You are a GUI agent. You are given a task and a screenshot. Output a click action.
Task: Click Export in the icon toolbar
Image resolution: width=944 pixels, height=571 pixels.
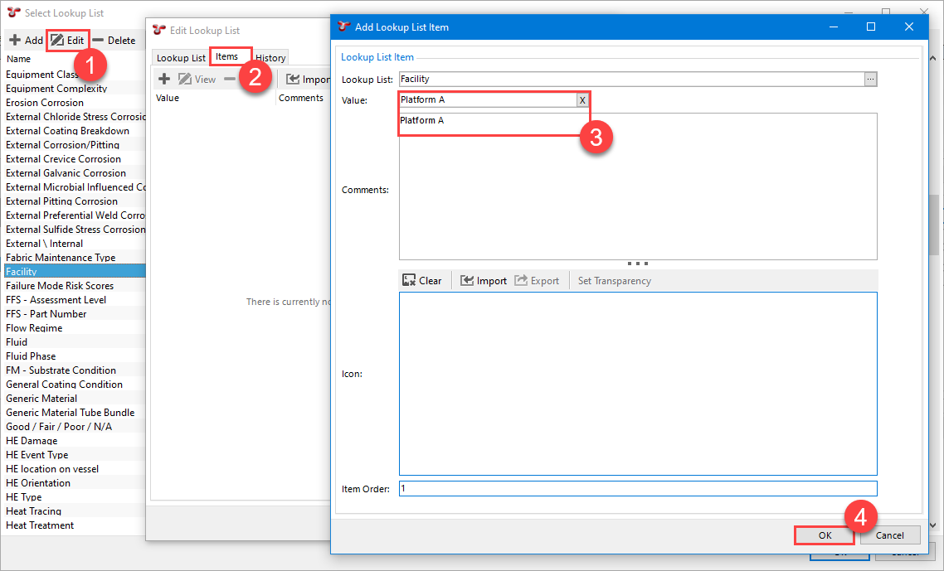point(537,280)
